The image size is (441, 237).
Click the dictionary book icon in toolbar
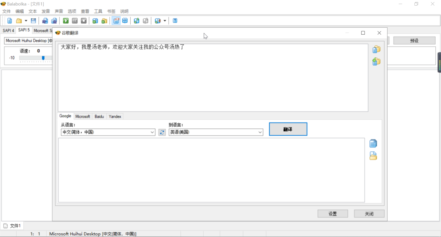tap(125, 21)
